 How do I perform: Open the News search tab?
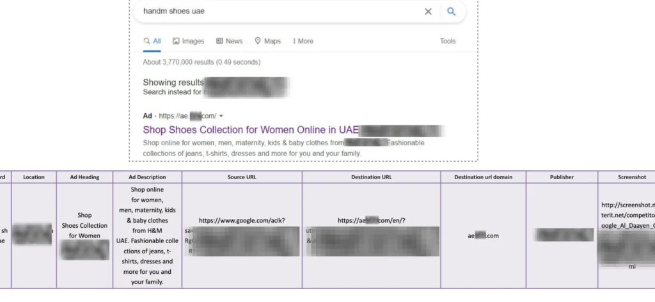230,41
